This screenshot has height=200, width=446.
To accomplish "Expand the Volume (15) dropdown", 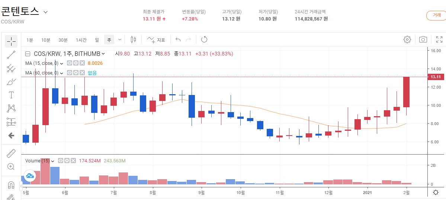I will click(52, 161).
